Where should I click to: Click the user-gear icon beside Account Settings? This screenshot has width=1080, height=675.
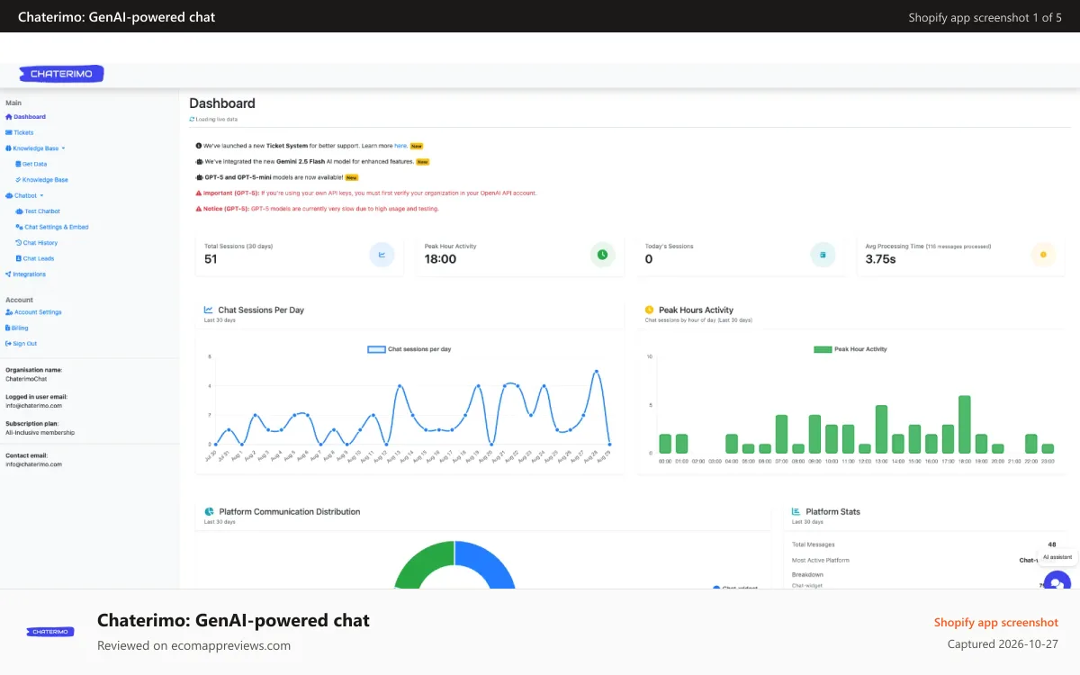pyautogui.click(x=9, y=312)
